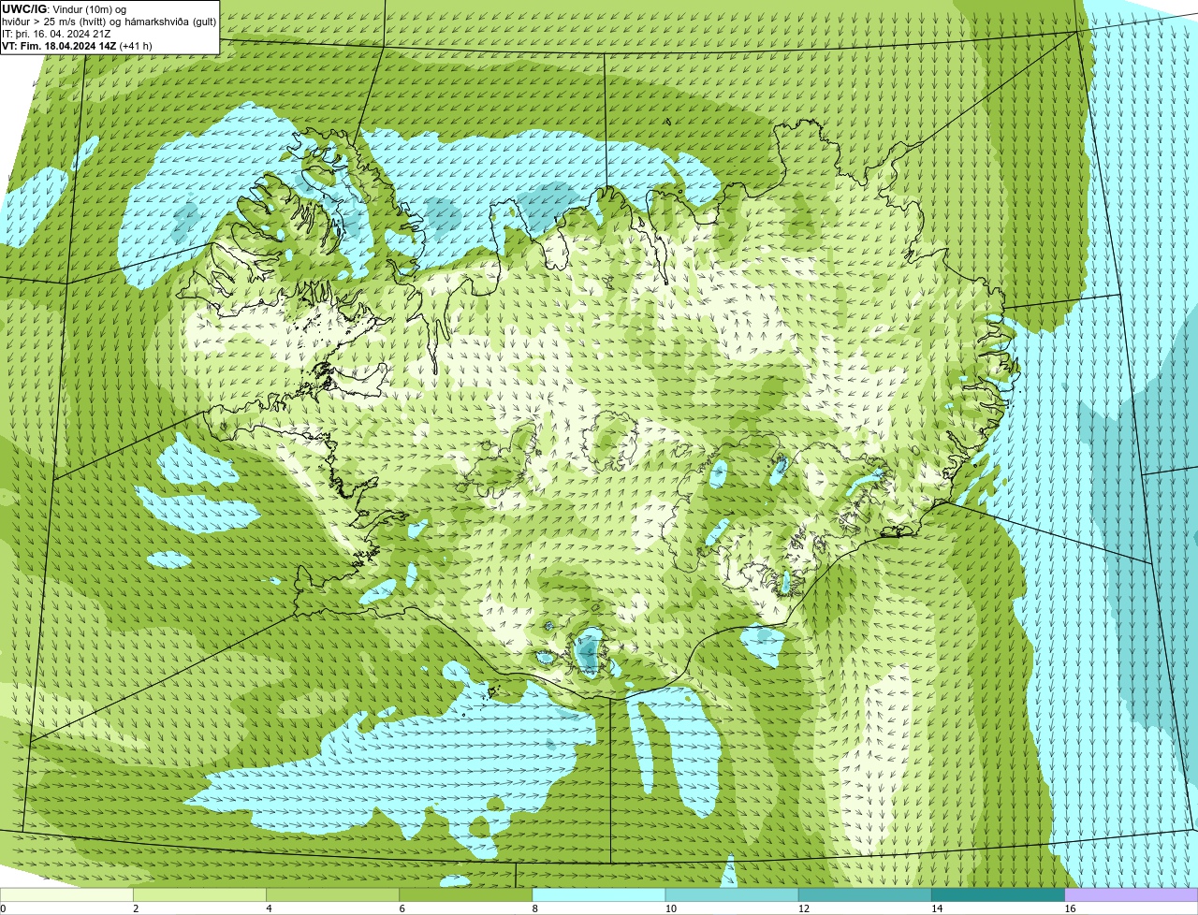
Task: Click the 2–4 m/s legend color segment
Action: (199, 894)
